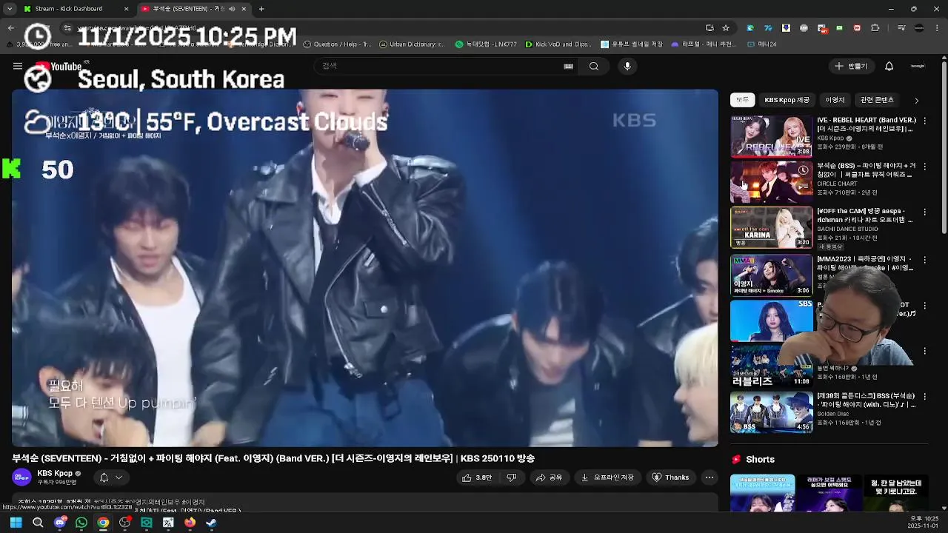Open the YouTube account avatar menu
The image size is (948, 533).
coord(918,66)
